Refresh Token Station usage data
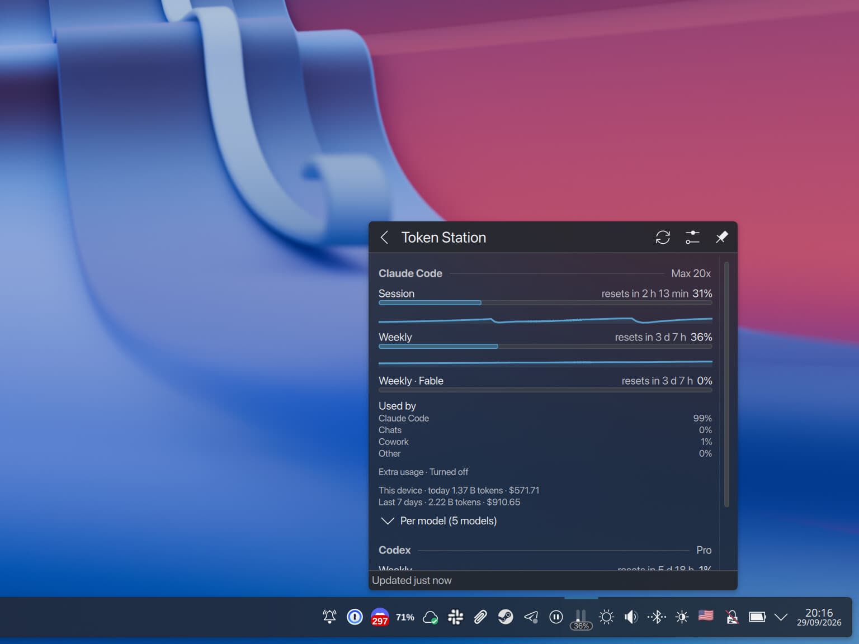Screen dimensions: 859x644 pyautogui.click(x=663, y=238)
